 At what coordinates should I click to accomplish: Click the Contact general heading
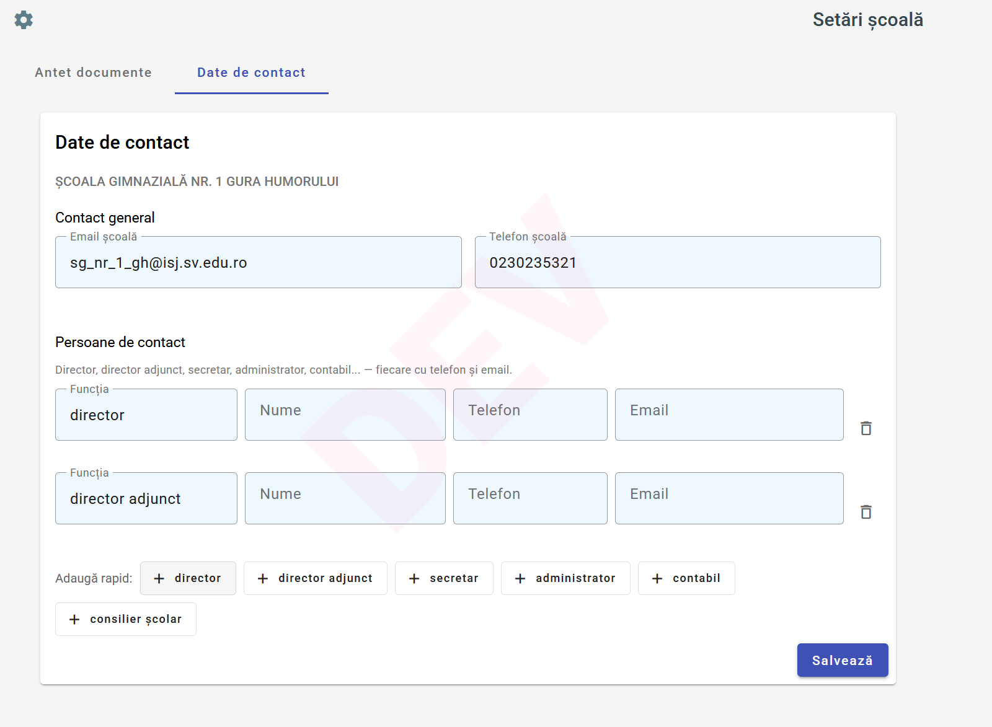point(105,218)
